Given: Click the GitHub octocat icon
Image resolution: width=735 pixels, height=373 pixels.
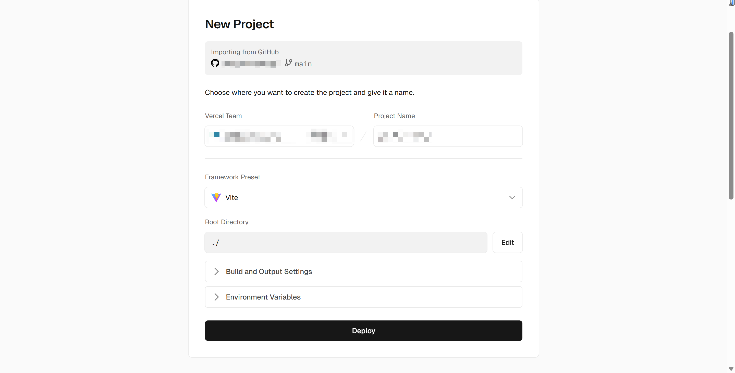Looking at the screenshot, I should pos(215,63).
